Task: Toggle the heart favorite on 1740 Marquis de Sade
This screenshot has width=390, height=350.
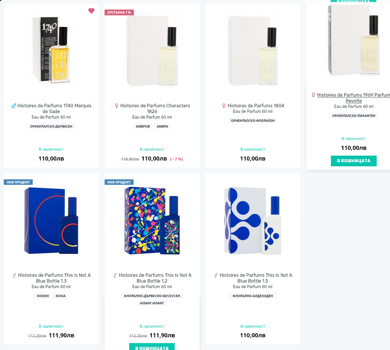Action: click(91, 11)
